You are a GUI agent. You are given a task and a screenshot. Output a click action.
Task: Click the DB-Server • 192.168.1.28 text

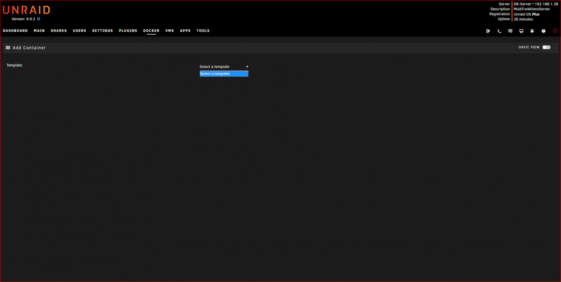coord(536,4)
